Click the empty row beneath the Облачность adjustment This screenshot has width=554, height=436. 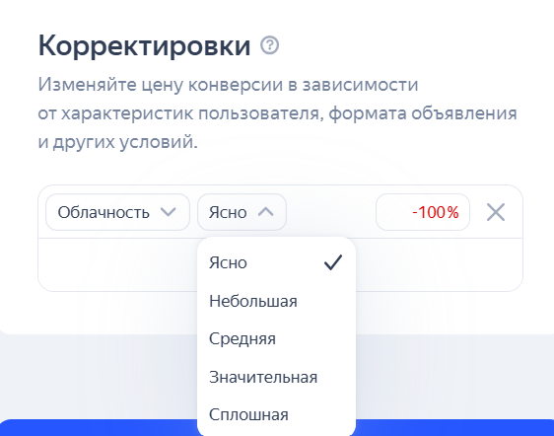(x=117, y=265)
